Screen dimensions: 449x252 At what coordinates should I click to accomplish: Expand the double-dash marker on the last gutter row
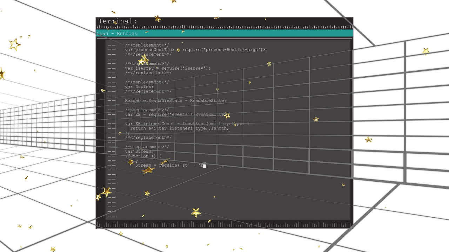[112, 216]
